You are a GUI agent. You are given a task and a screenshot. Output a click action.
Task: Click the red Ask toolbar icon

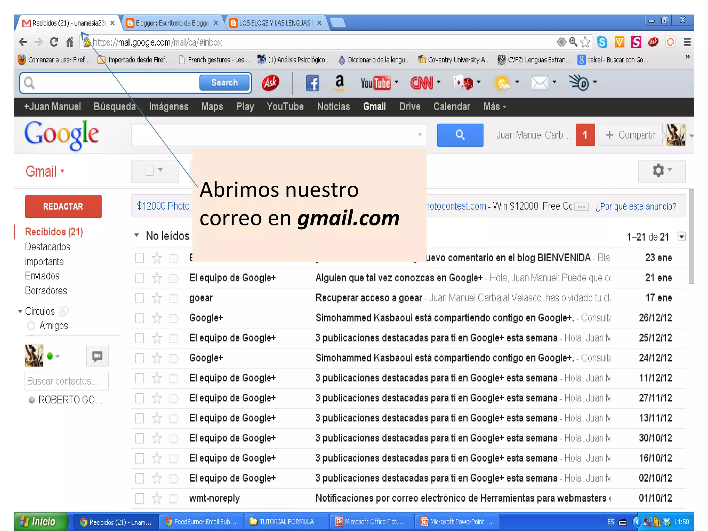(270, 83)
